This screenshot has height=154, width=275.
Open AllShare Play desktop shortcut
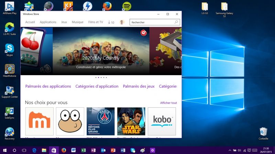tap(10, 8)
